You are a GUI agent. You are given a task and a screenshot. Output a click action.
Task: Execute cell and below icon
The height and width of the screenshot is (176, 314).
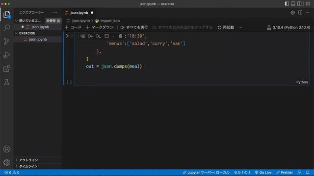coord(98,36)
